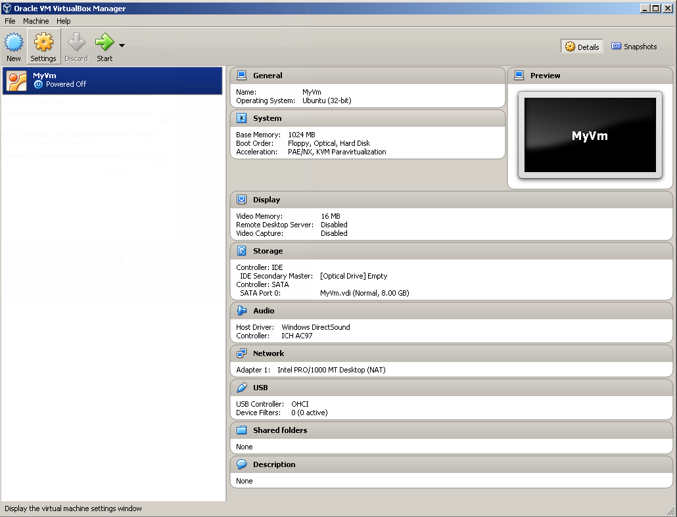Minimize the VirtualBox Manager window
This screenshot has width=677, height=517.
pos(645,8)
